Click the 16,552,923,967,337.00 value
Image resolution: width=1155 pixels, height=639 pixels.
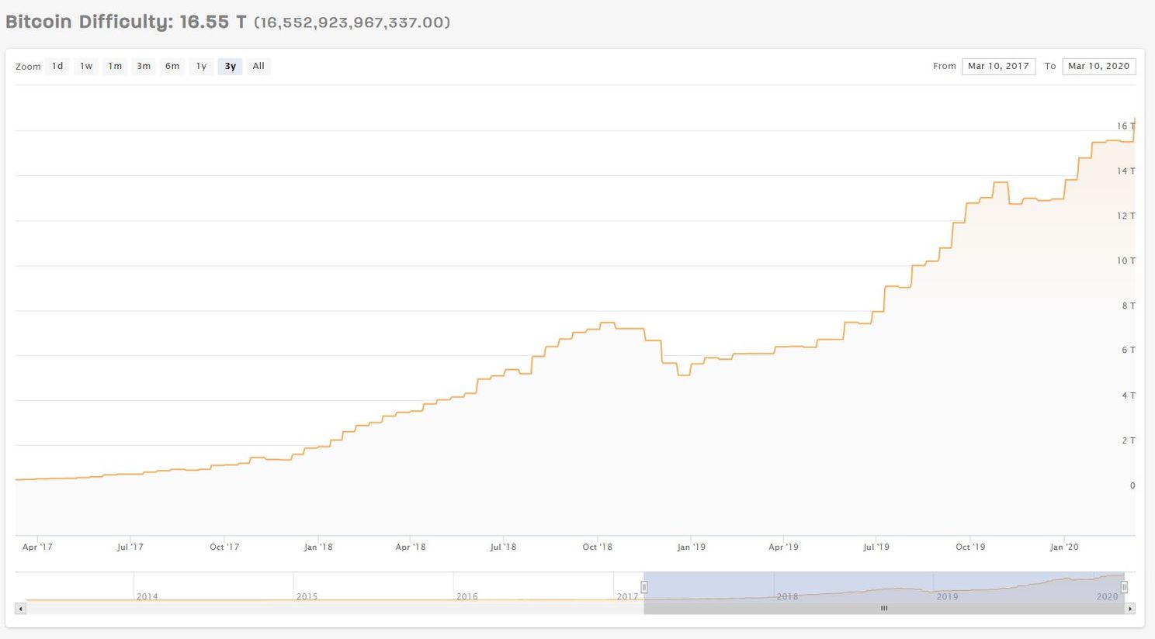pos(352,22)
